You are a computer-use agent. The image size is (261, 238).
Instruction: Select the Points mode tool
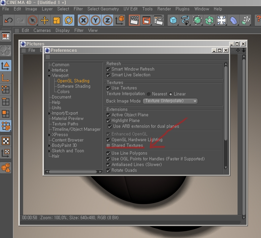pos(6,90)
